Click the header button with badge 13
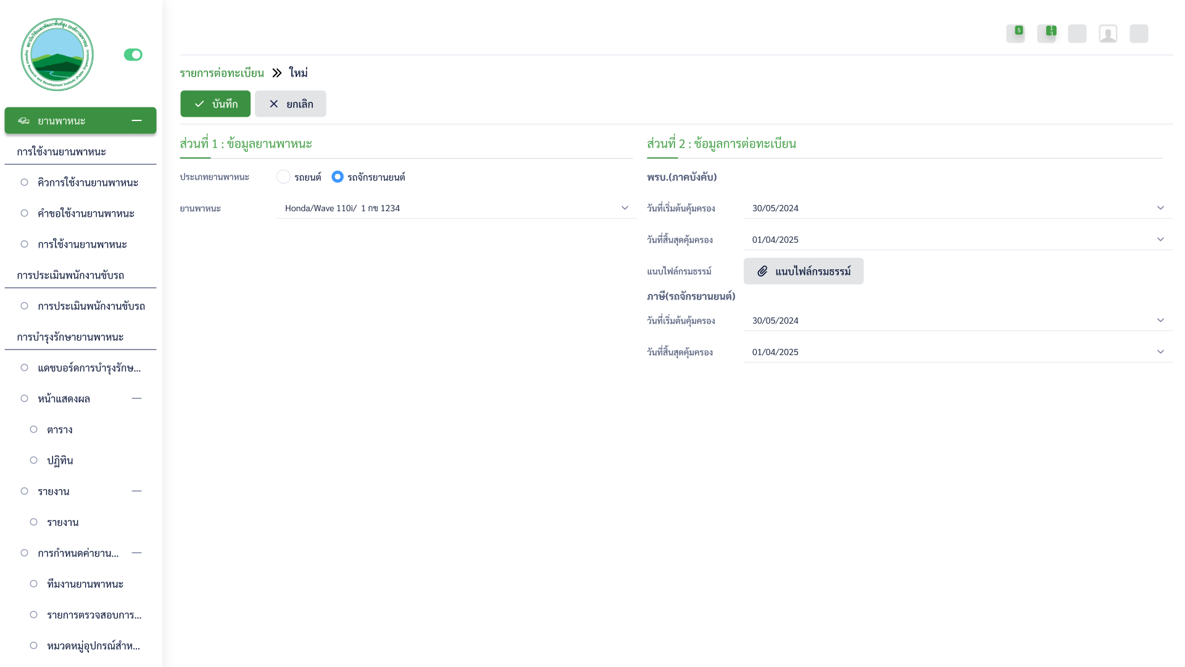 [x=1046, y=33]
